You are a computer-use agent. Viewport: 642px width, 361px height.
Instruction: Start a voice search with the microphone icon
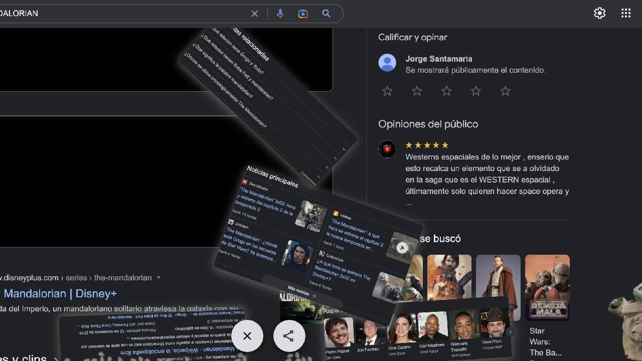(x=280, y=14)
